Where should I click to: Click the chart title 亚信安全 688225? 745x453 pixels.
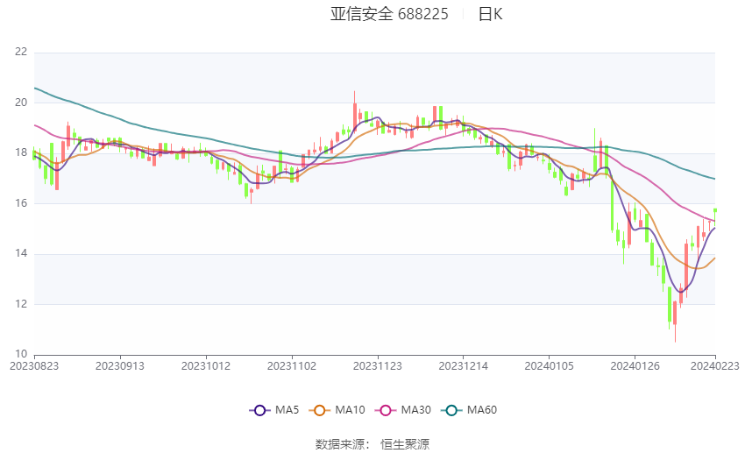point(389,14)
